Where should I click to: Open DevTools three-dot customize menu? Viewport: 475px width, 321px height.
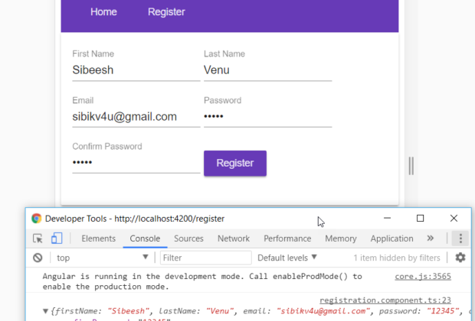tap(460, 238)
